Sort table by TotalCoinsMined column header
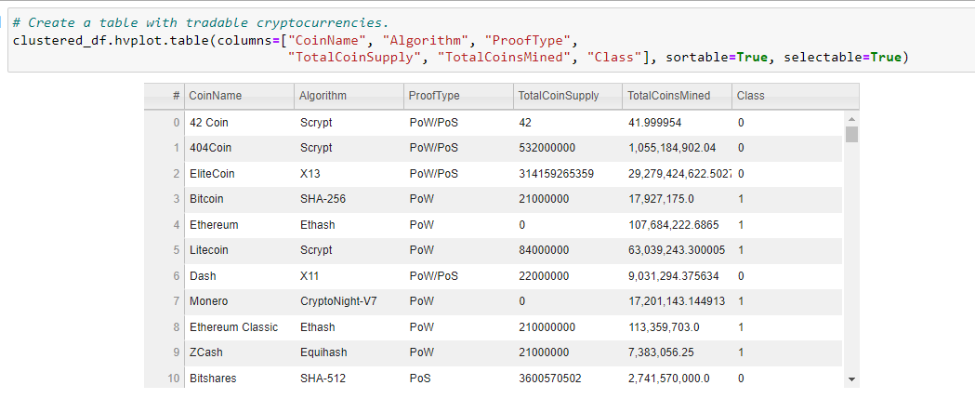The height and width of the screenshot is (412, 975). click(x=678, y=96)
